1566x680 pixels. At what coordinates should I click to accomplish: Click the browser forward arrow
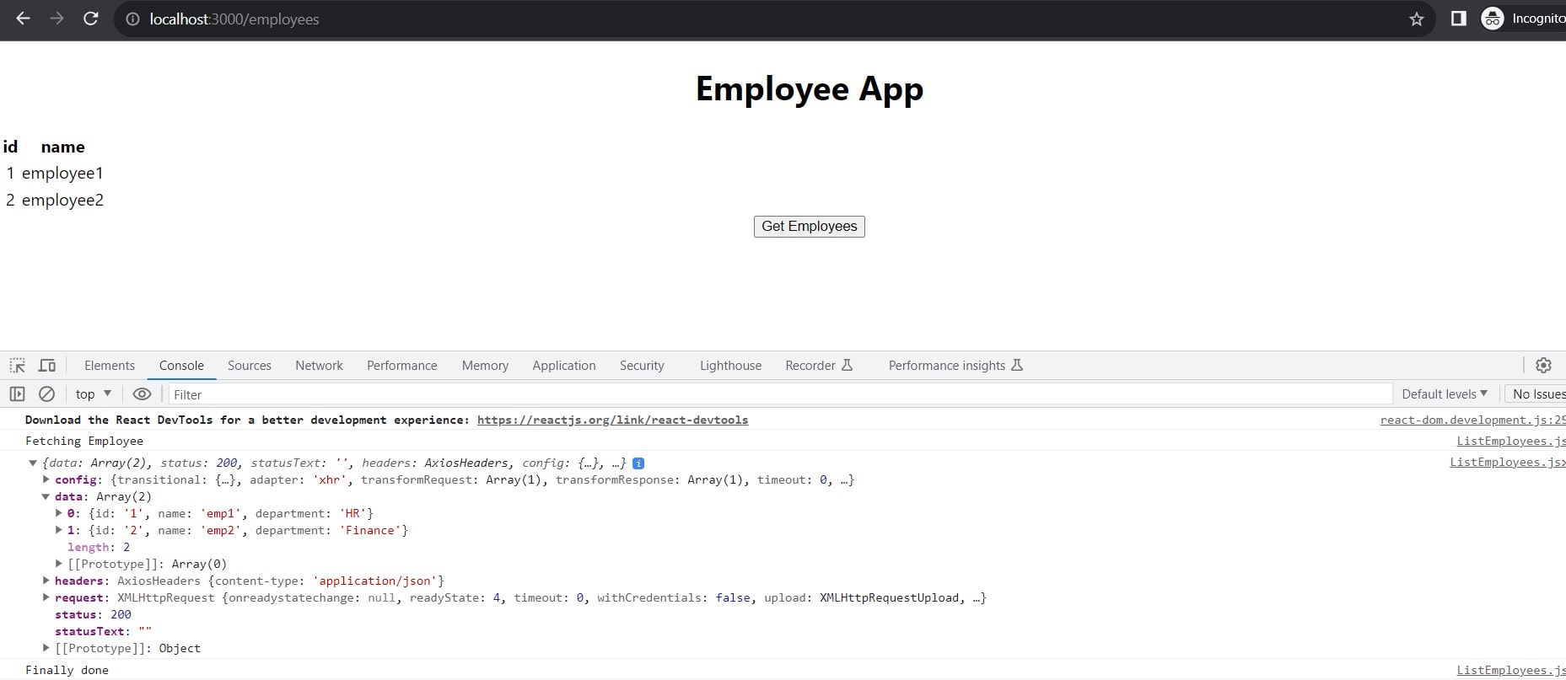click(57, 19)
